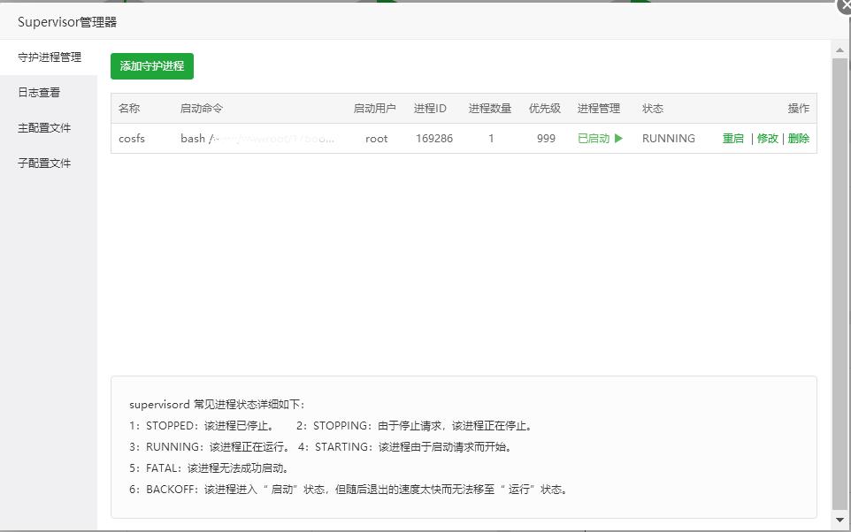The width and height of the screenshot is (851, 532).
Task: Click the 操作 column header
Action: (x=798, y=109)
